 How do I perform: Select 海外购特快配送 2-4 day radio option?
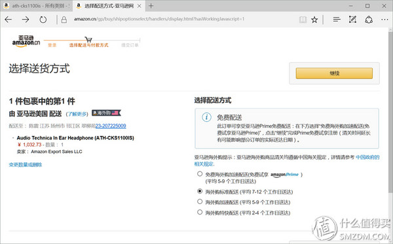[200, 212]
